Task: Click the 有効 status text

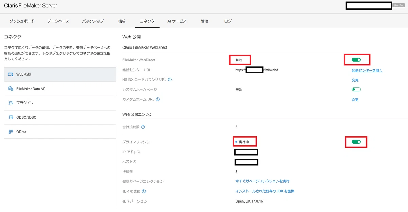Action: point(239,60)
